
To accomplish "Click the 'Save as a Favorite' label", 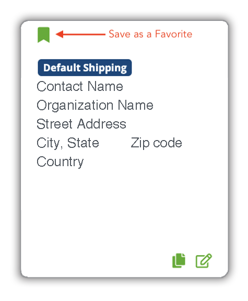I will coord(150,34).
